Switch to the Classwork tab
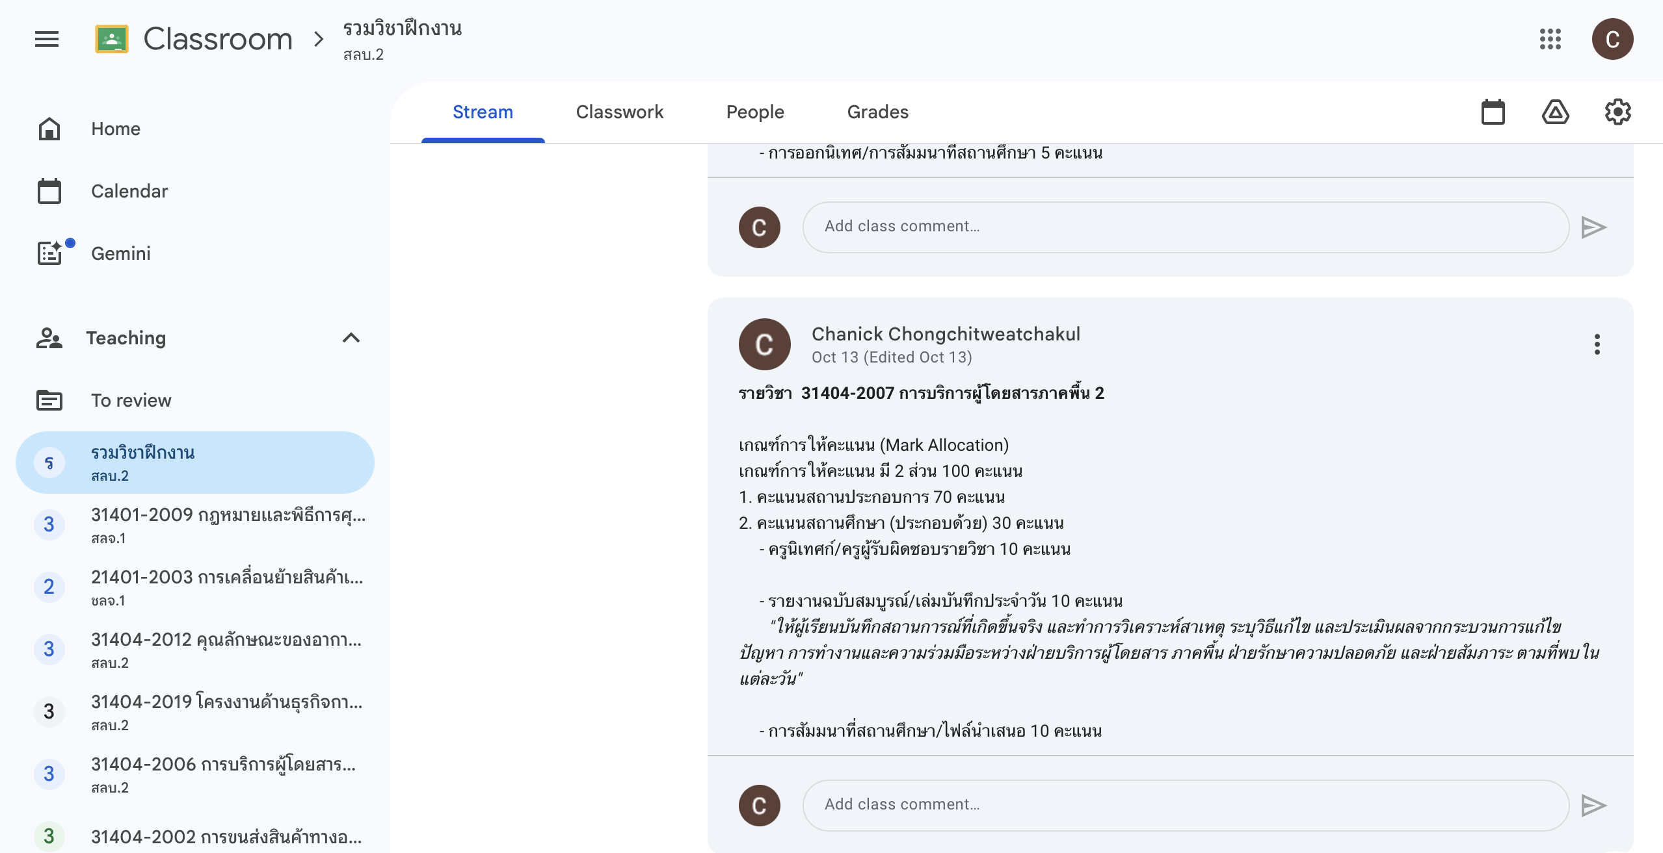Screen dimensions: 1663x853 [x=620, y=112]
